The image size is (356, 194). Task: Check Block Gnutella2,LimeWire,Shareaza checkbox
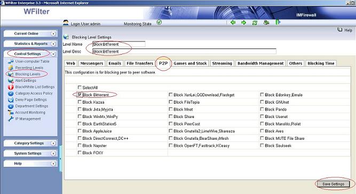click(171, 131)
